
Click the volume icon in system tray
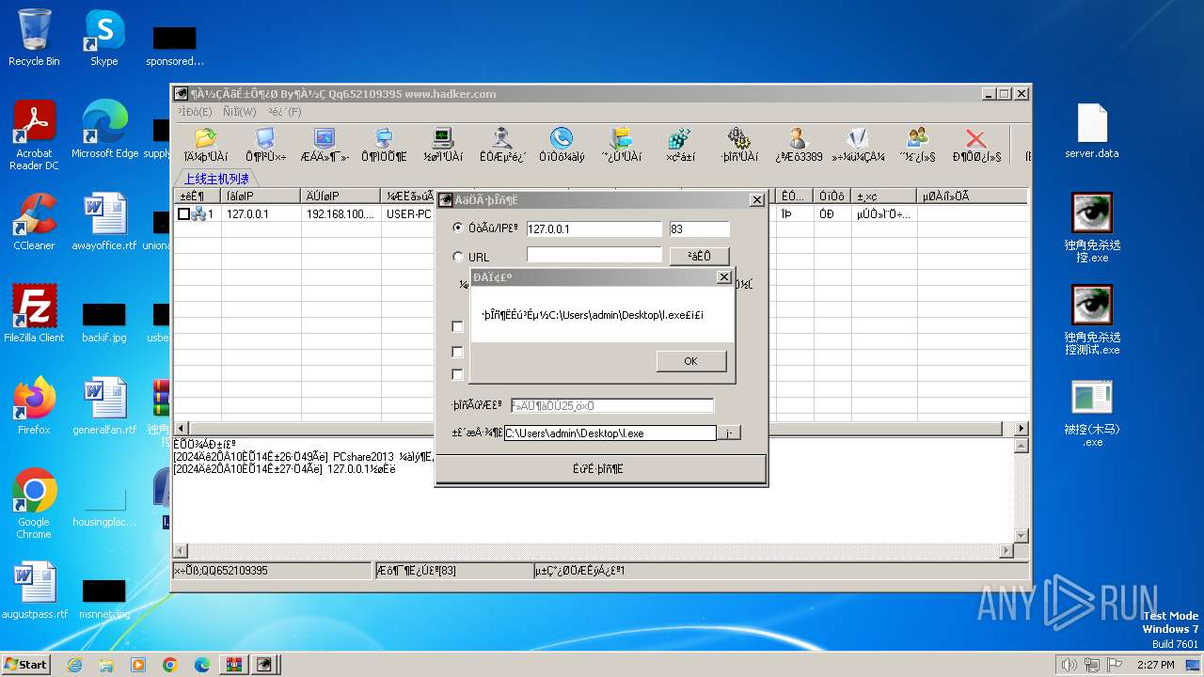click(1069, 665)
